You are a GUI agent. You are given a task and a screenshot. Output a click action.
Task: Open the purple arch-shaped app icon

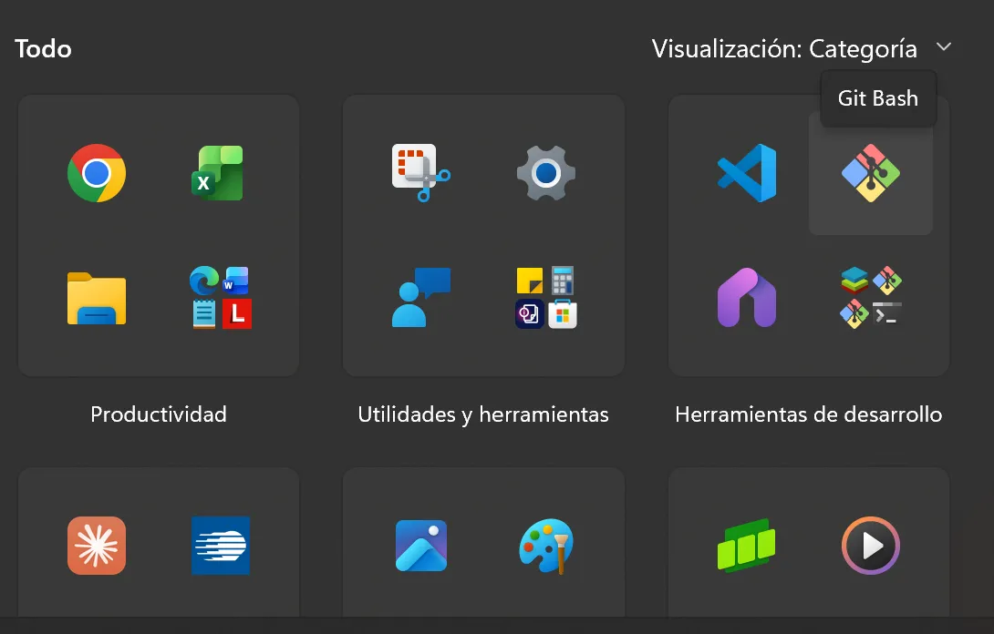pyautogui.click(x=747, y=297)
